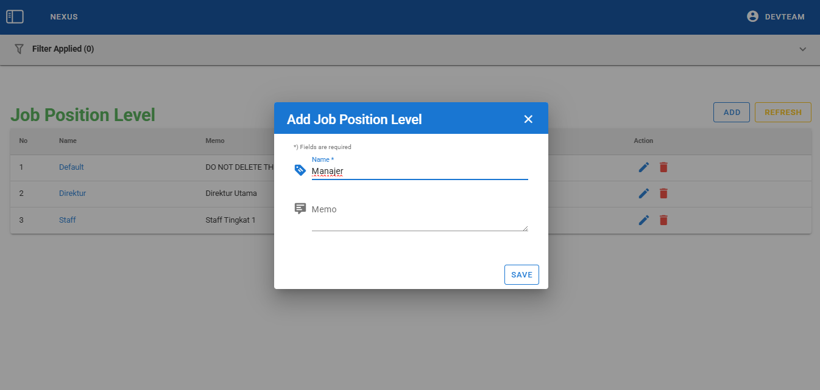This screenshot has height=390, width=820.
Task: Click the ADD button
Action: click(731, 112)
